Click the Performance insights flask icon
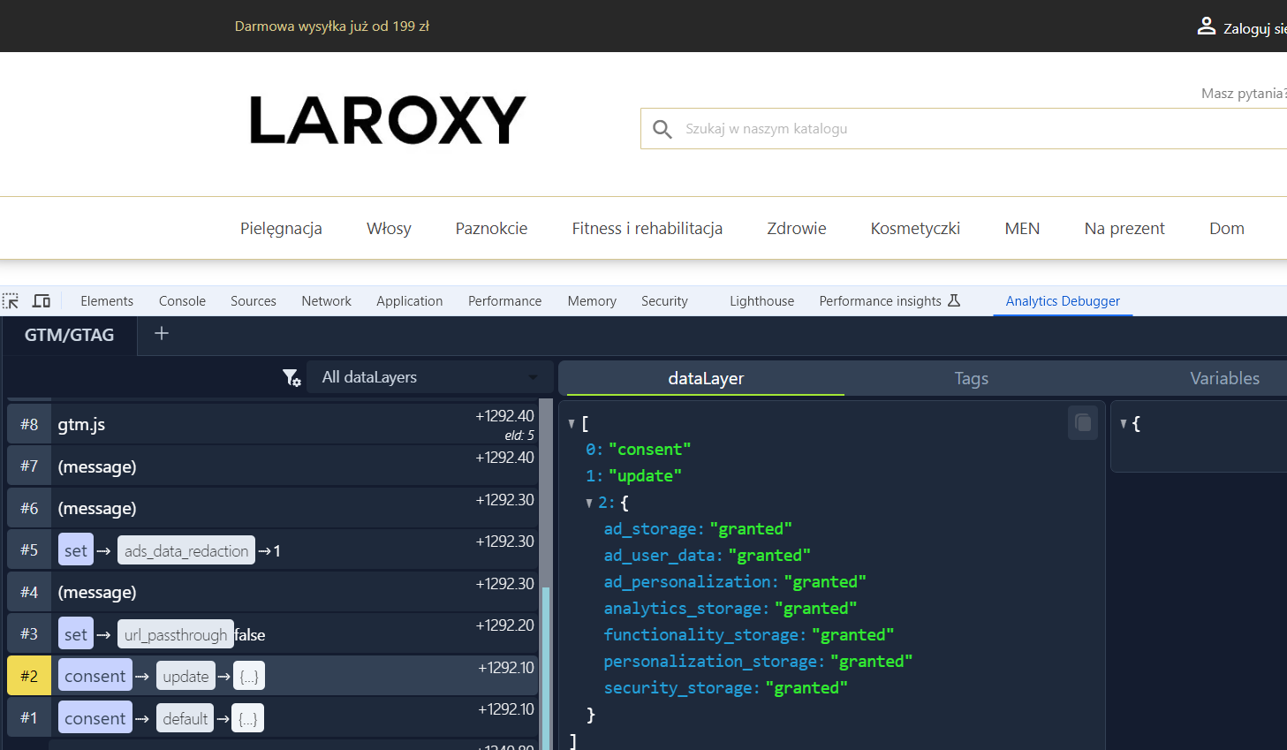 click(x=954, y=300)
